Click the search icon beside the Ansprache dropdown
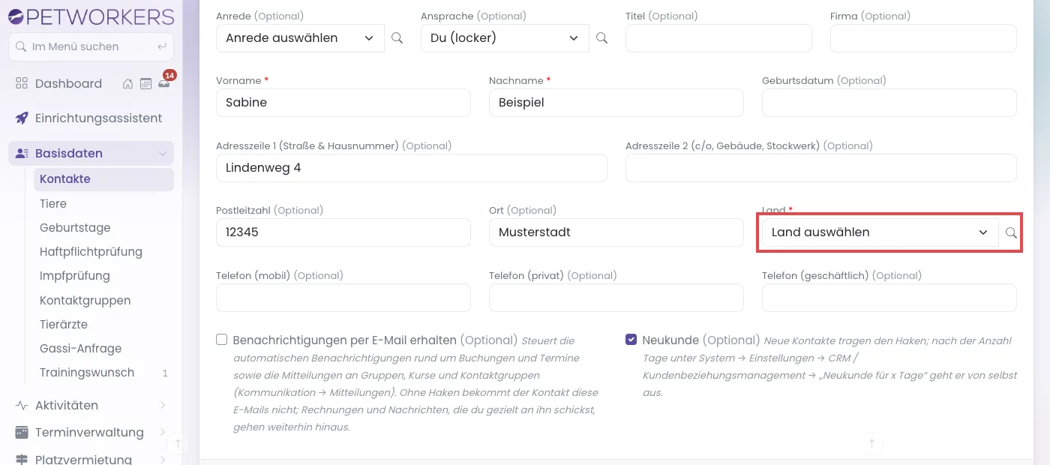Screen dimensions: 1050x465 tap(601, 38)
